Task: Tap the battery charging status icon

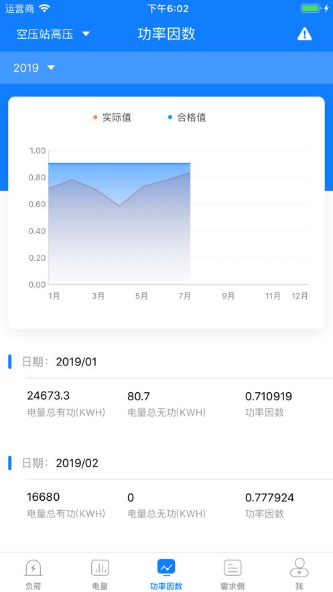Action: tap(314, 8)
